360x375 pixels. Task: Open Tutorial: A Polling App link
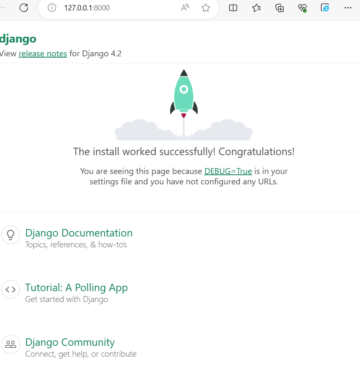[x=76, y=288]
